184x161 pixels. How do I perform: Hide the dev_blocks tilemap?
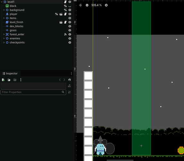click(70, 26)
